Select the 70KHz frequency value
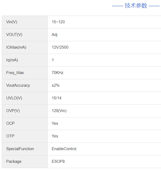This screenshot has width=161, height=171. click(x=58, y=73)
